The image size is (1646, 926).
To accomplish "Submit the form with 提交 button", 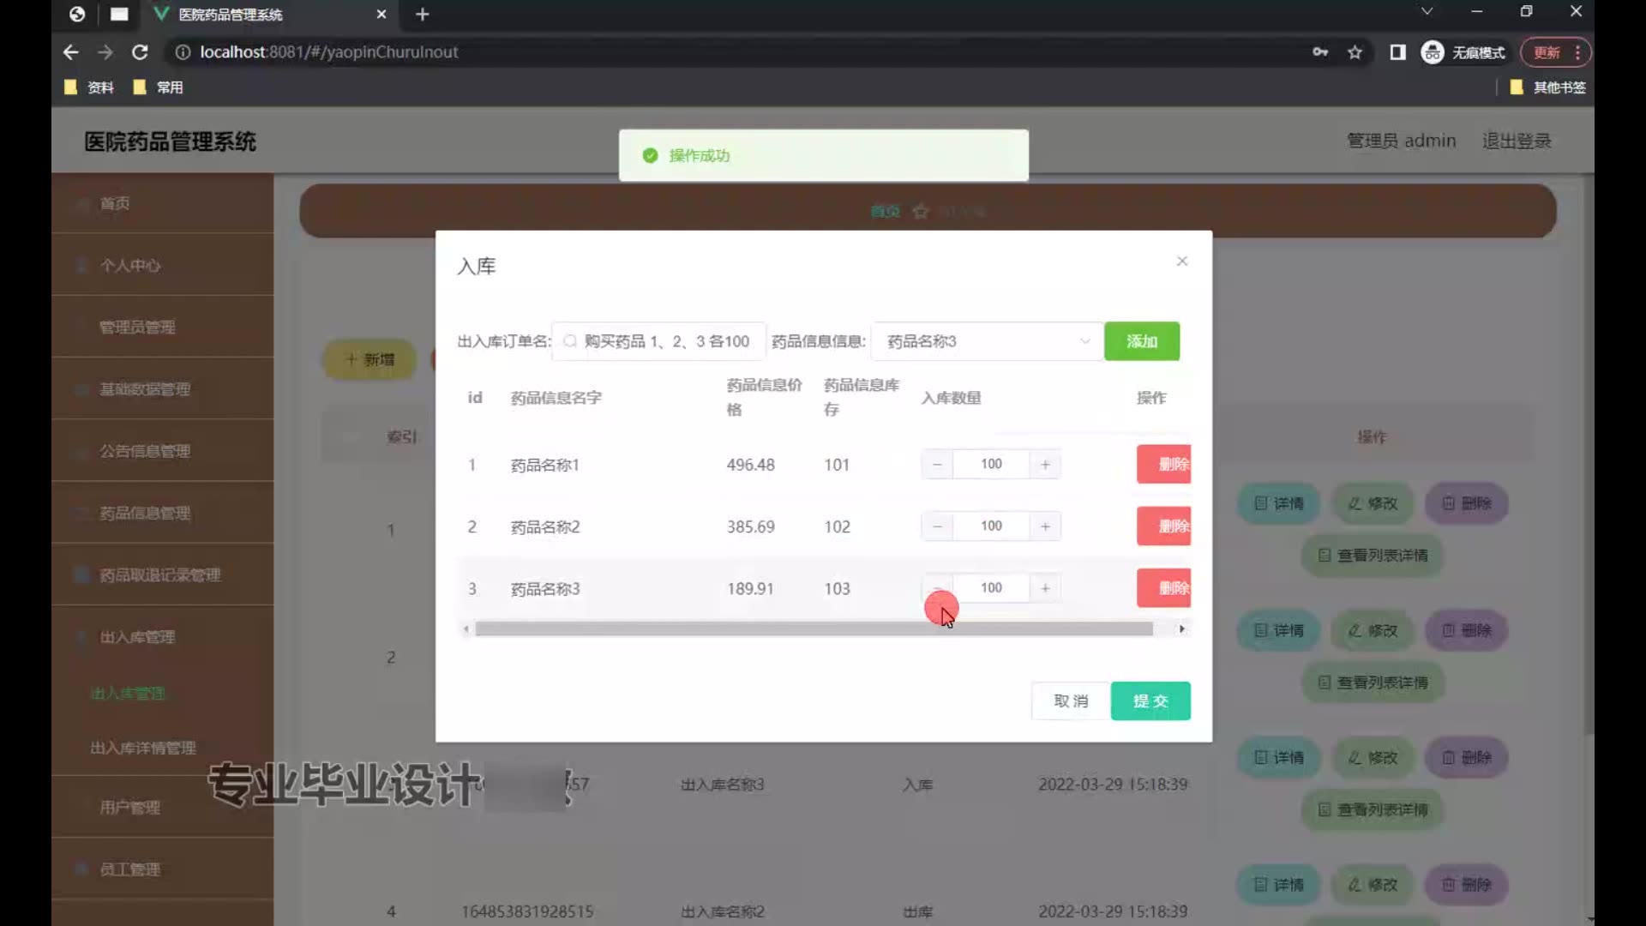I will 1150,701.
